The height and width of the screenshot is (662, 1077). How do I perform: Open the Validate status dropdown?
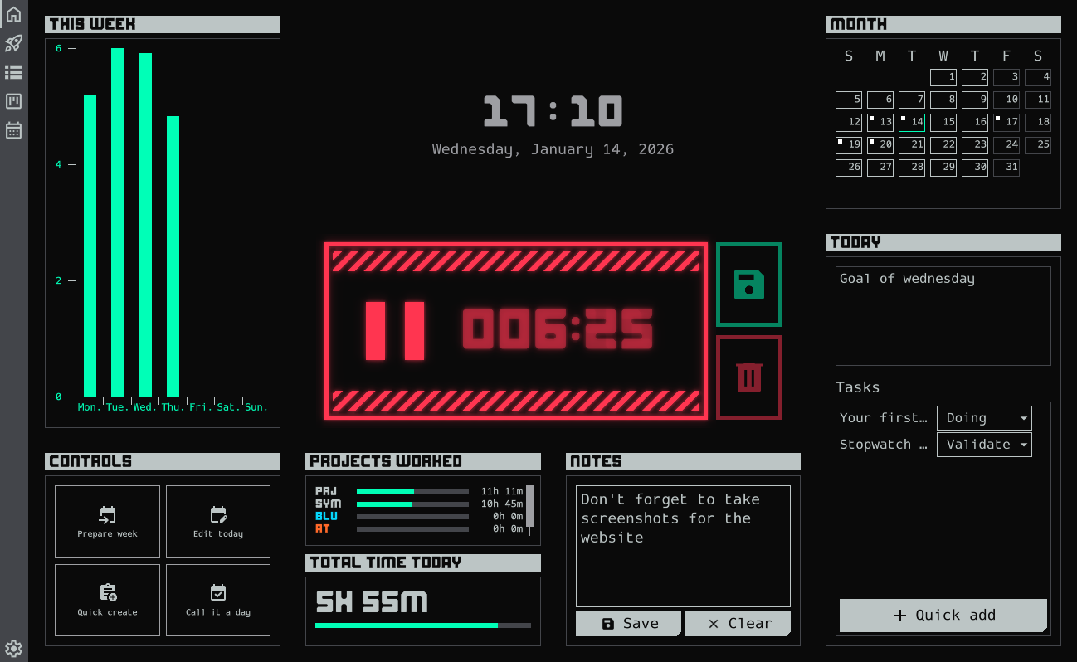coord(984,445)
